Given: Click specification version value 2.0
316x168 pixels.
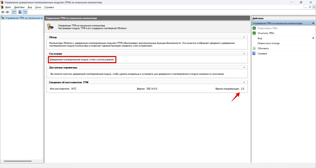Looking at the screenshot, I should 243,89.
